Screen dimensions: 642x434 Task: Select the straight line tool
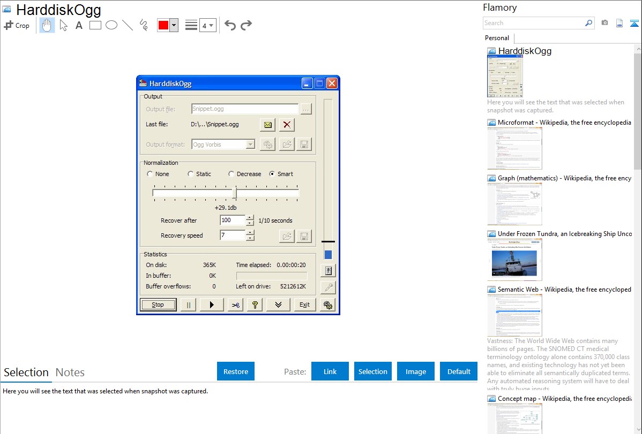tap(128, 25)
